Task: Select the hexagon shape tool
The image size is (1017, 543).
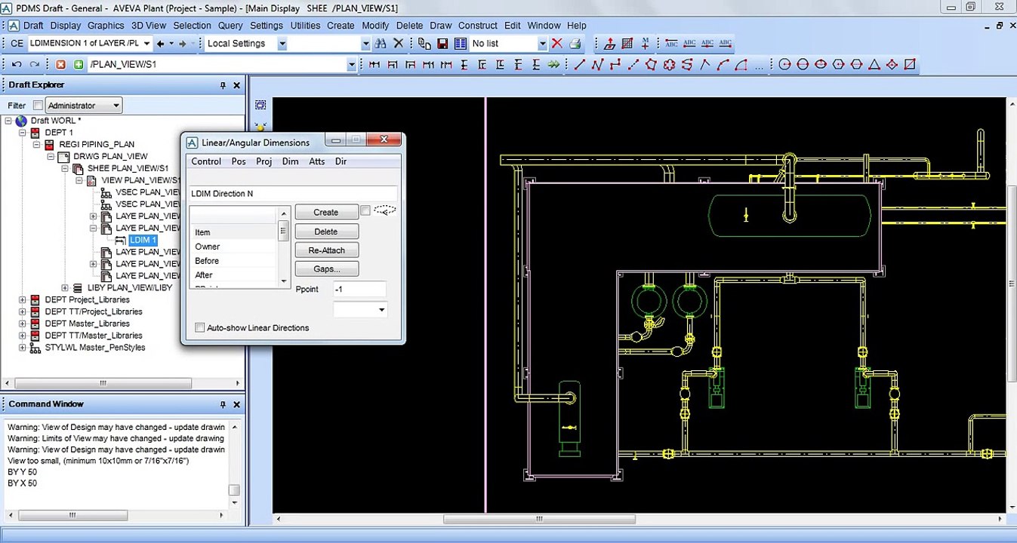Action: pyautogui.click(x=838, y=65)
